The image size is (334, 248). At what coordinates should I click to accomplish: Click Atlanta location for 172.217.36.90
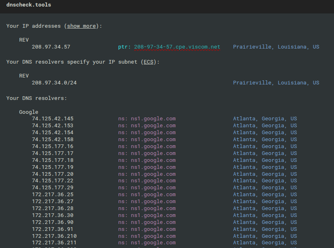[265, 222]
